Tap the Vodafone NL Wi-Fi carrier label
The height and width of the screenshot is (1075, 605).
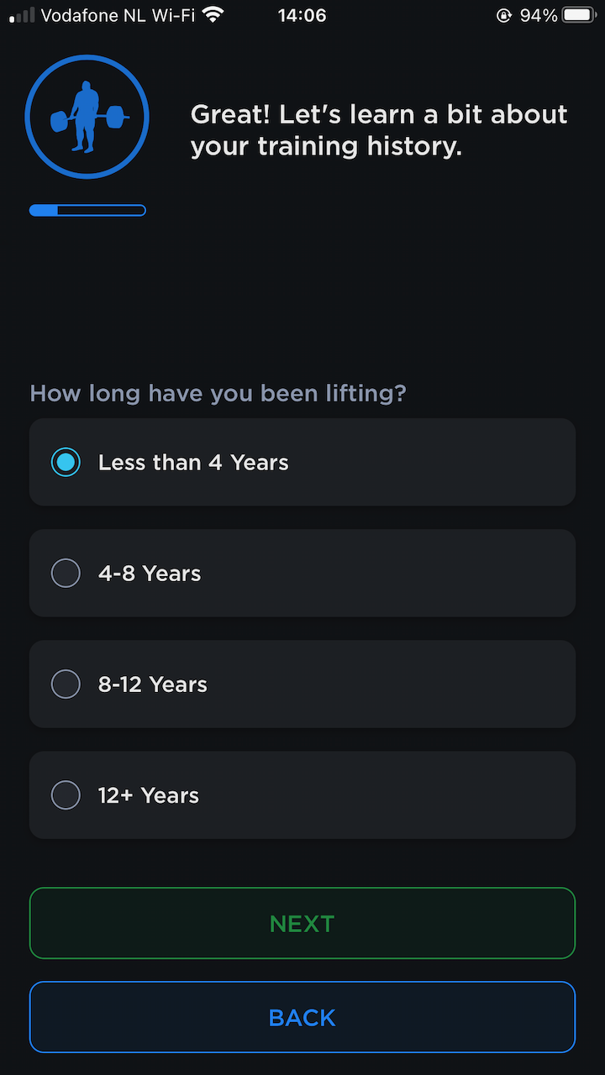[x=118, y=15]
